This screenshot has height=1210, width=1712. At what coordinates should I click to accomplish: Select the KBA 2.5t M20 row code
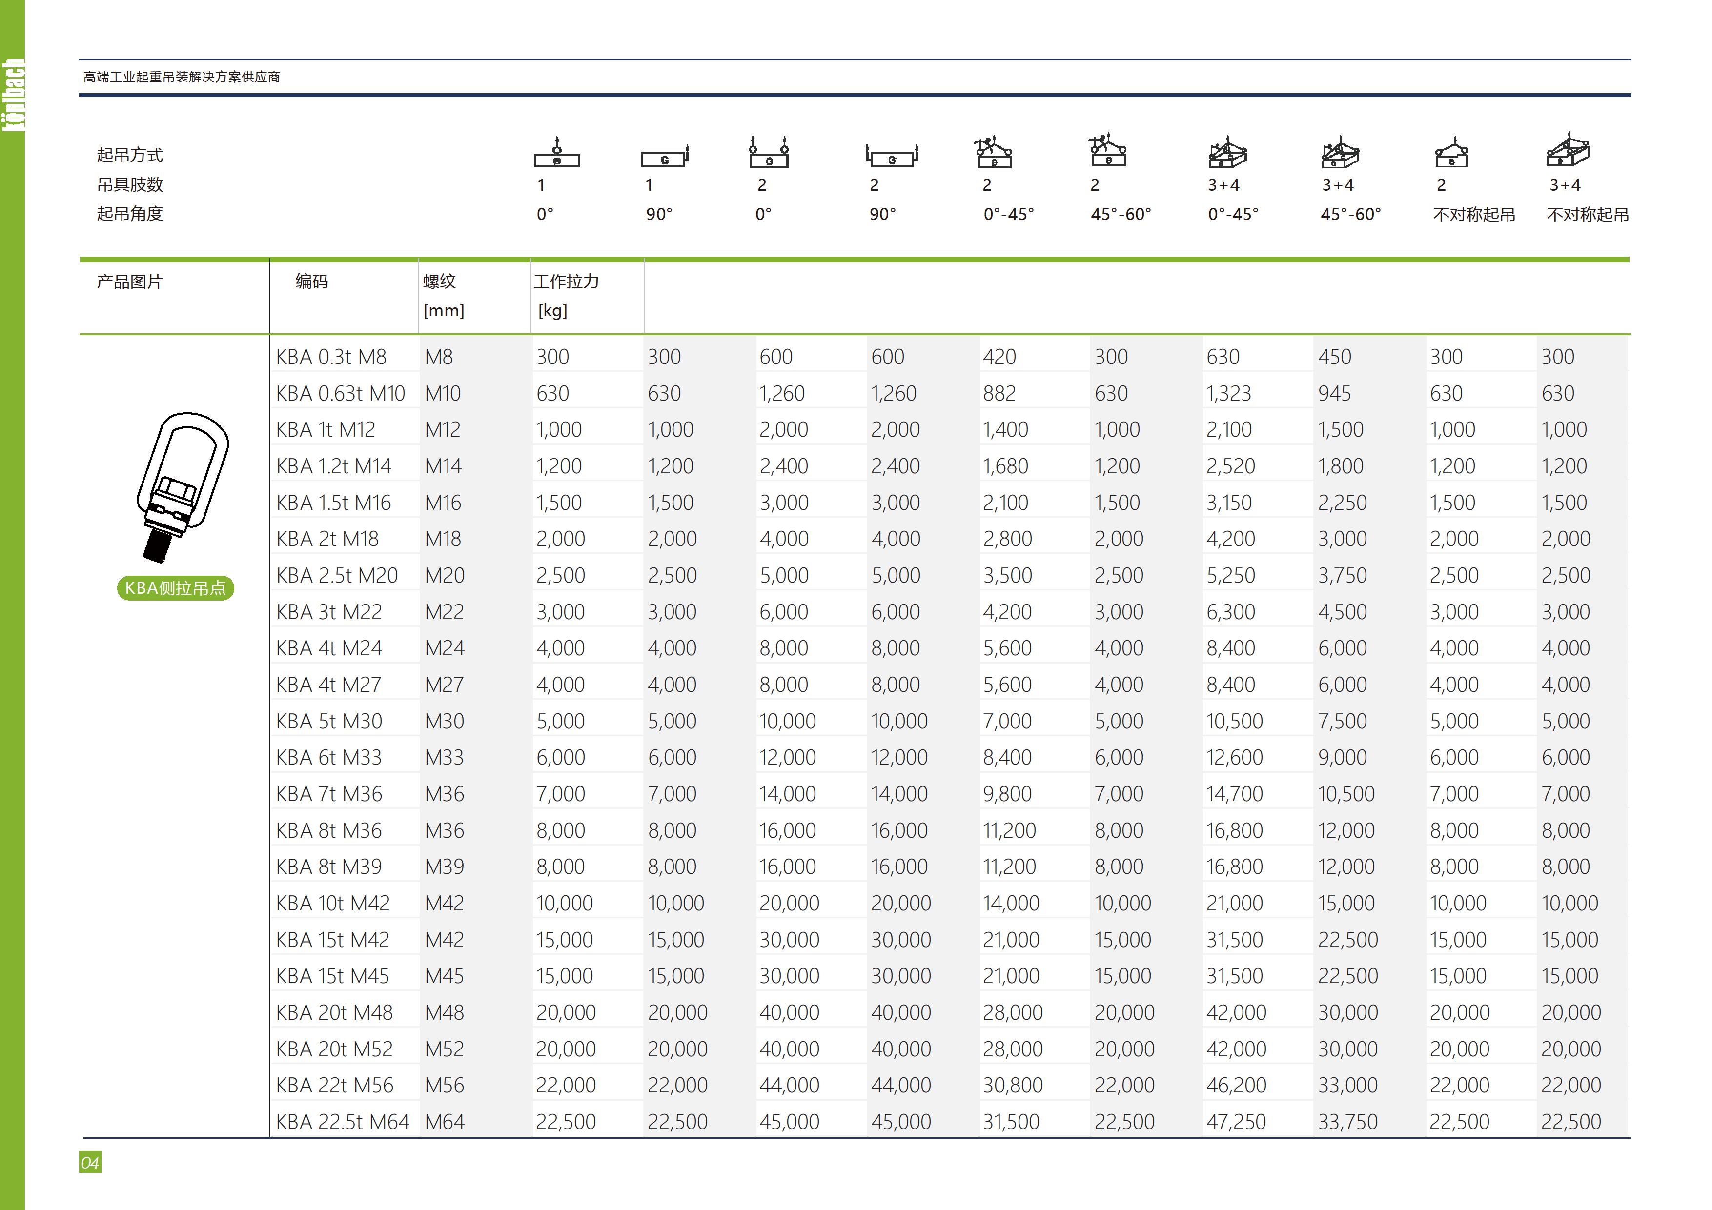click(337, 576)
